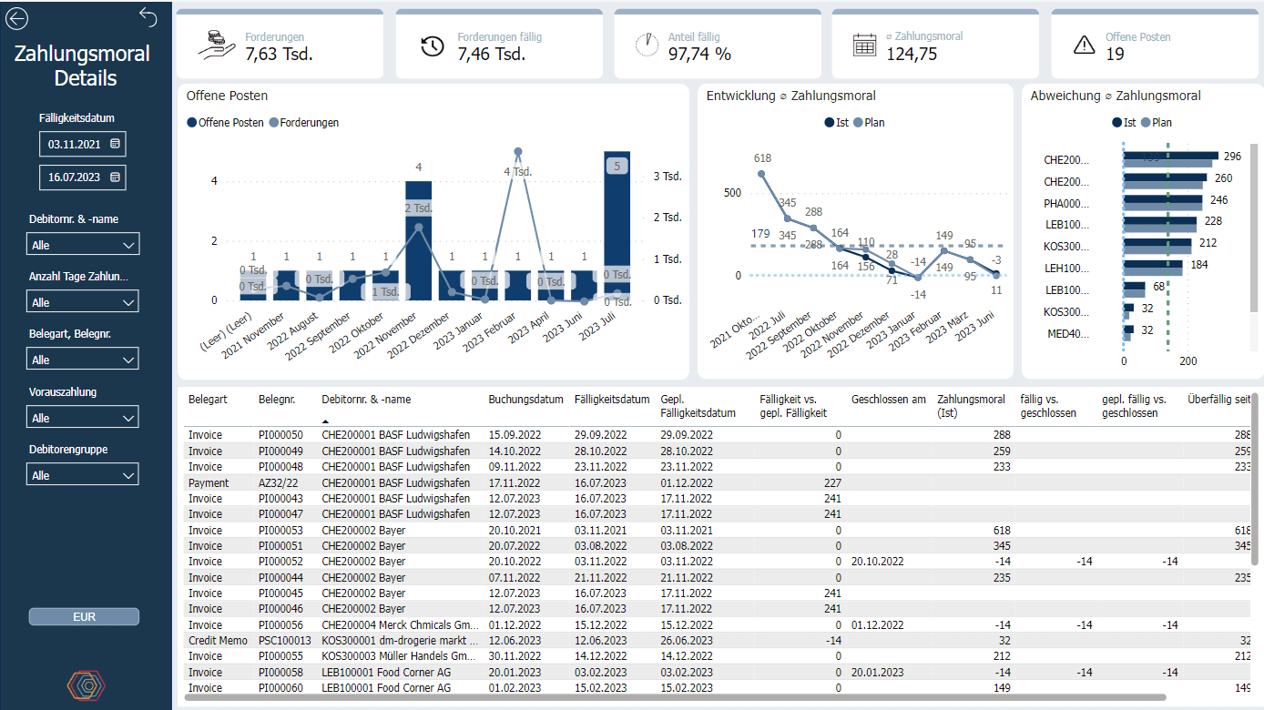
Task: Sort by Belegnr. column header
Action: click(276, 400)
